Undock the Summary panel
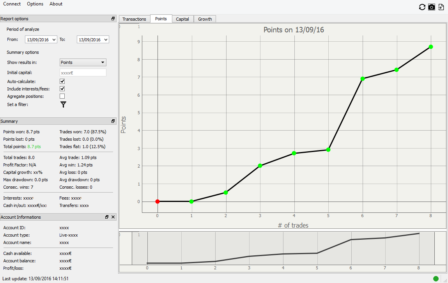Screen dimensions: 448x283 tap(113, 121)
